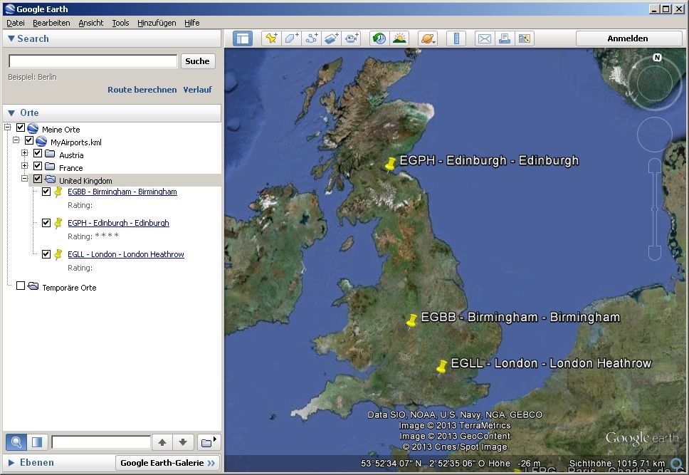The image size is (689, 475).
Task: Check the Temporäre Orte checkbox
Action: [x=21, y=286]
